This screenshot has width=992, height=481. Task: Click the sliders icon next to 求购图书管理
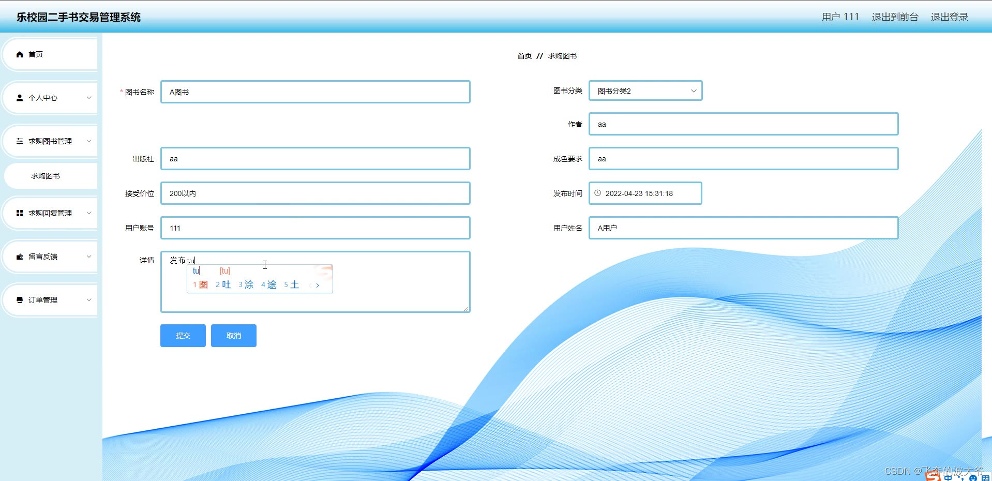(20, 141)
